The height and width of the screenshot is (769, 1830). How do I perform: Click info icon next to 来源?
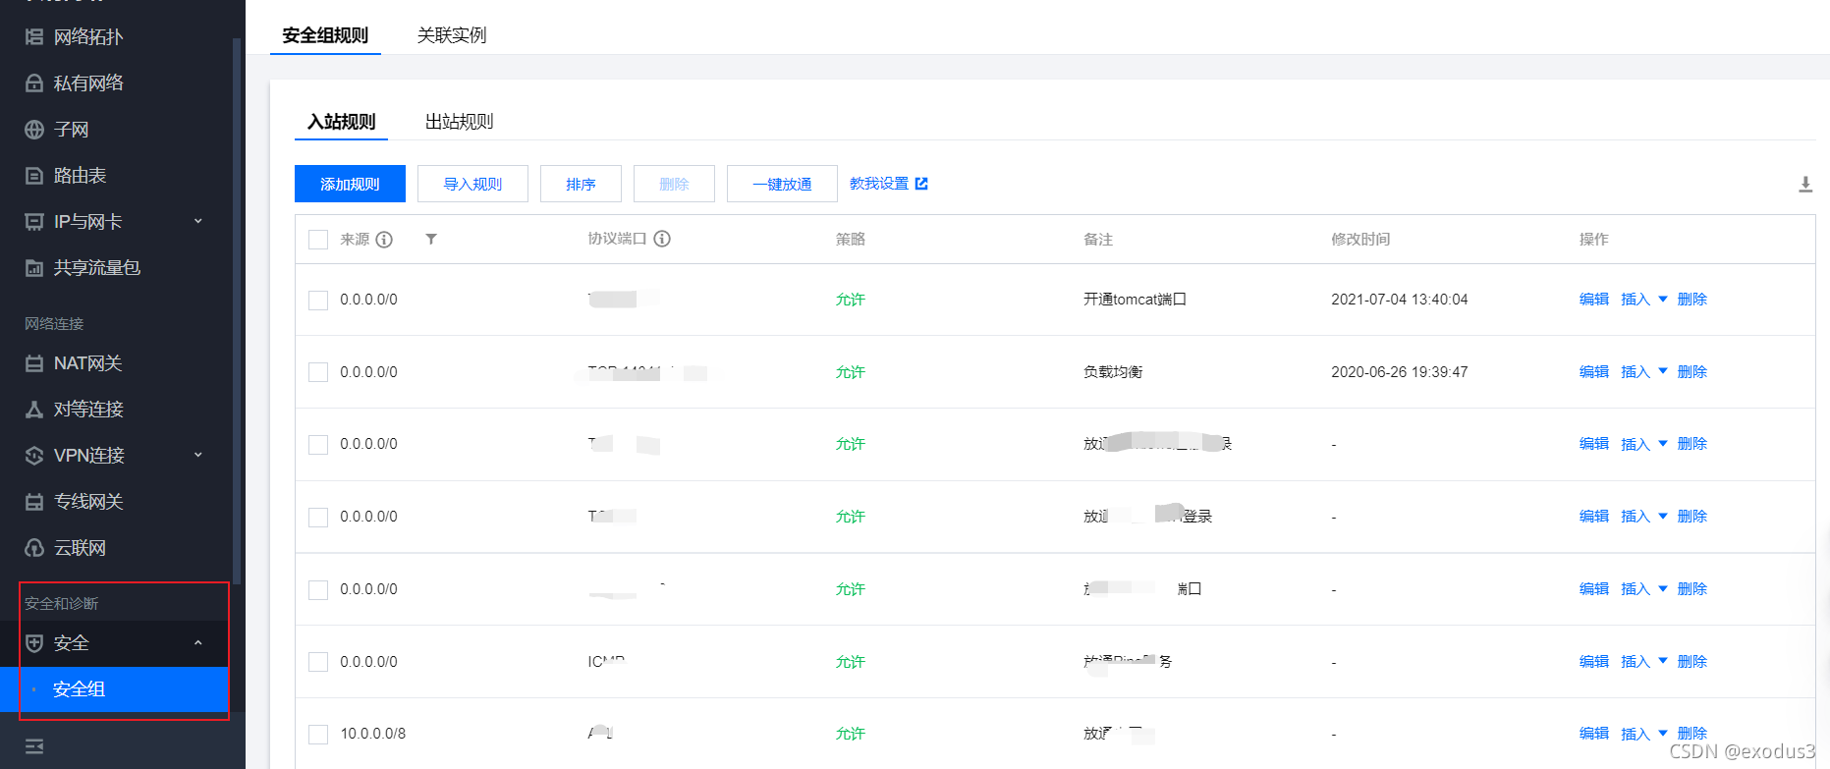384,240
